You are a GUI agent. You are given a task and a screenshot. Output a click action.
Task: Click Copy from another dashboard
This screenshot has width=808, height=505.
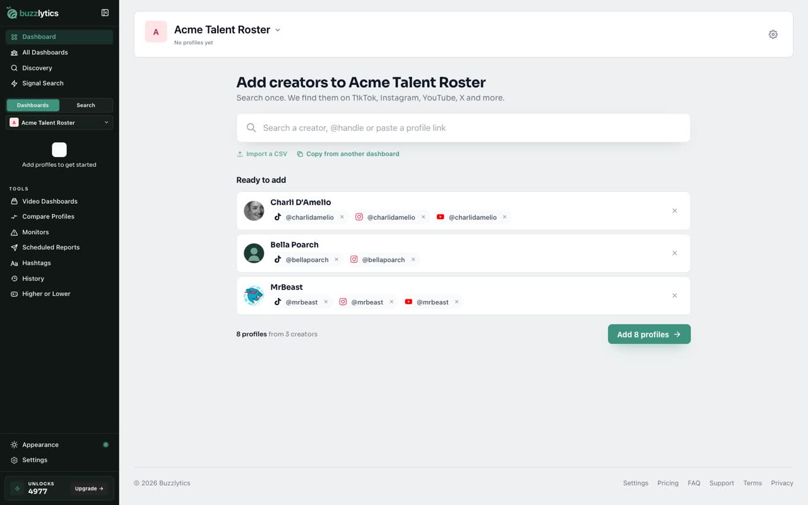(x=348, y=154)
